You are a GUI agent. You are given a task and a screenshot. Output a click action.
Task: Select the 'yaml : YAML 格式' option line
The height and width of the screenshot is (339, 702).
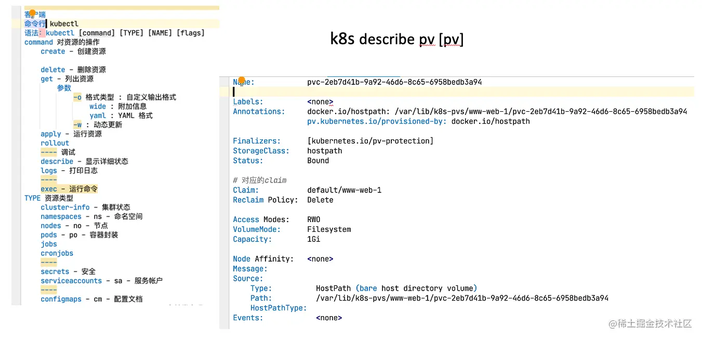121,115
